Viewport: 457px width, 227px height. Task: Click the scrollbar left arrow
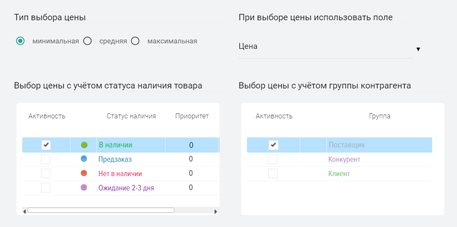[x=24, y=211]
